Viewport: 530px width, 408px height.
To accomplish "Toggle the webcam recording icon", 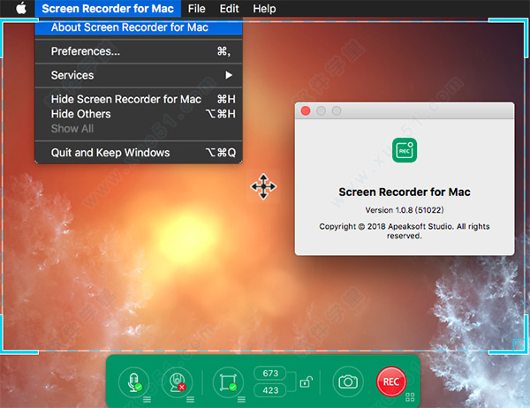I will coord(178,382).
